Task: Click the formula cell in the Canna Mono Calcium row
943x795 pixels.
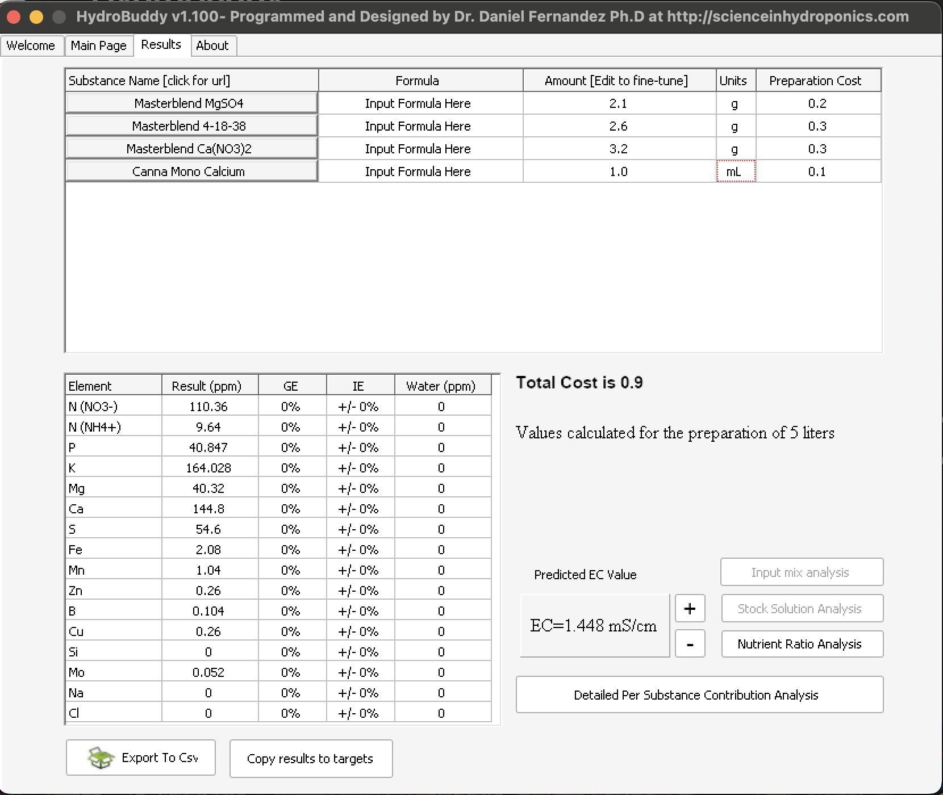Action: pos(420,171)
